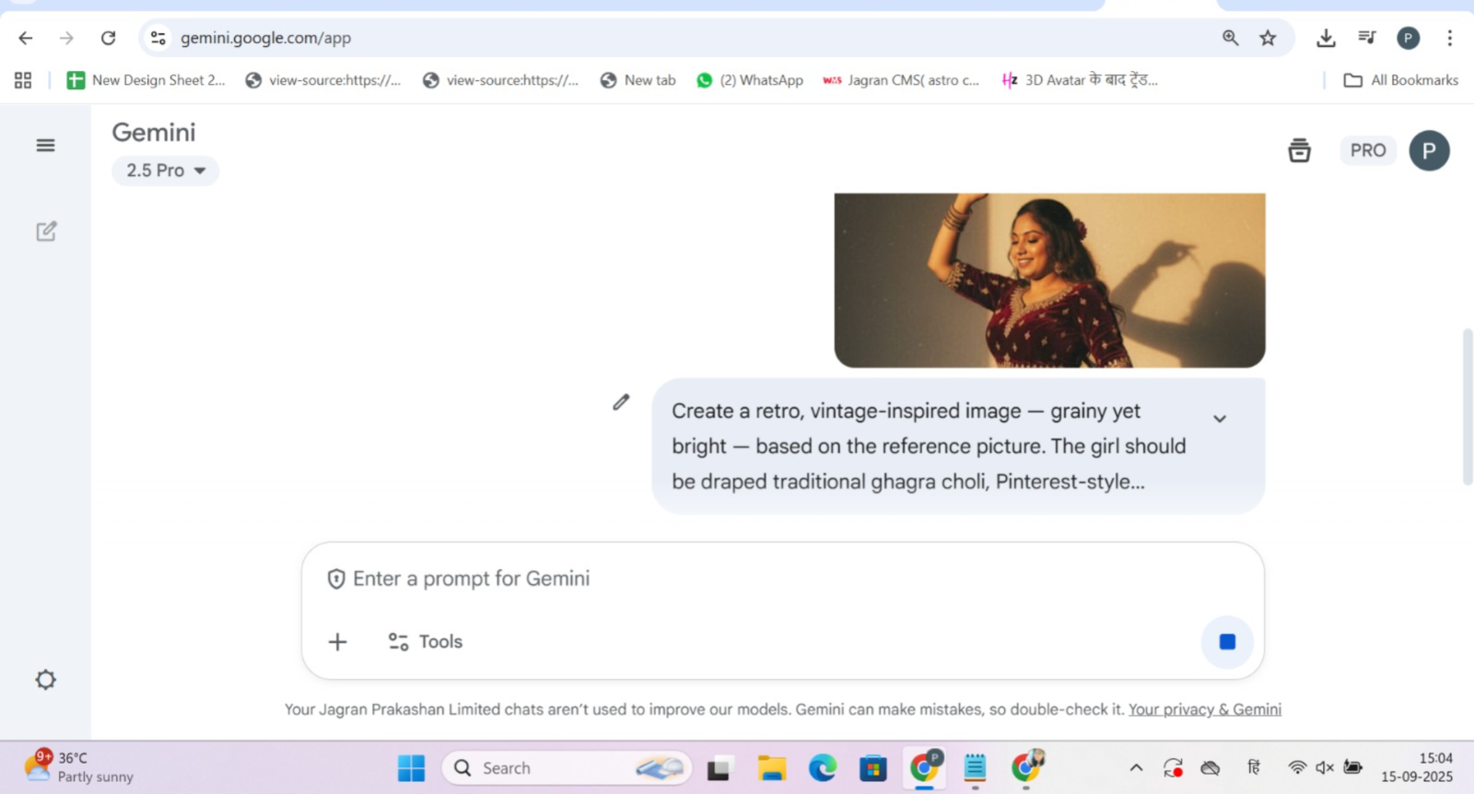
Task: Click the muted volume tray icon
Action: pyautogui.click(x=1325, y=768)
